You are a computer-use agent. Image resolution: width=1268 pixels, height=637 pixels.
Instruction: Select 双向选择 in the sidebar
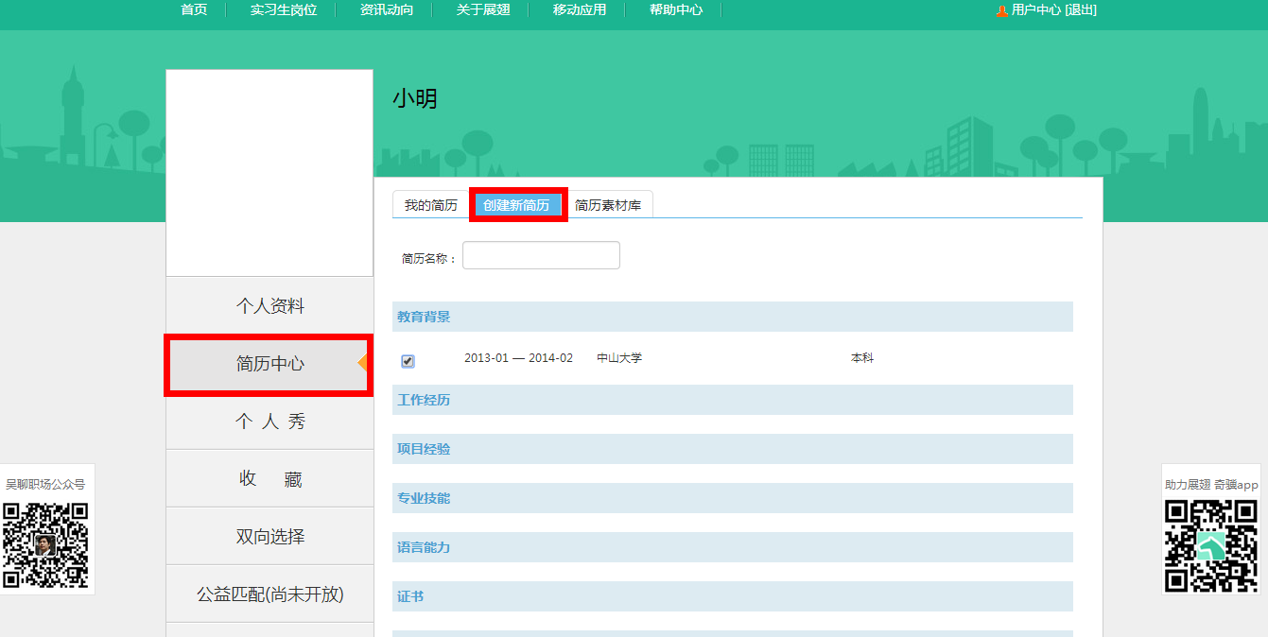tap(270, 537)
